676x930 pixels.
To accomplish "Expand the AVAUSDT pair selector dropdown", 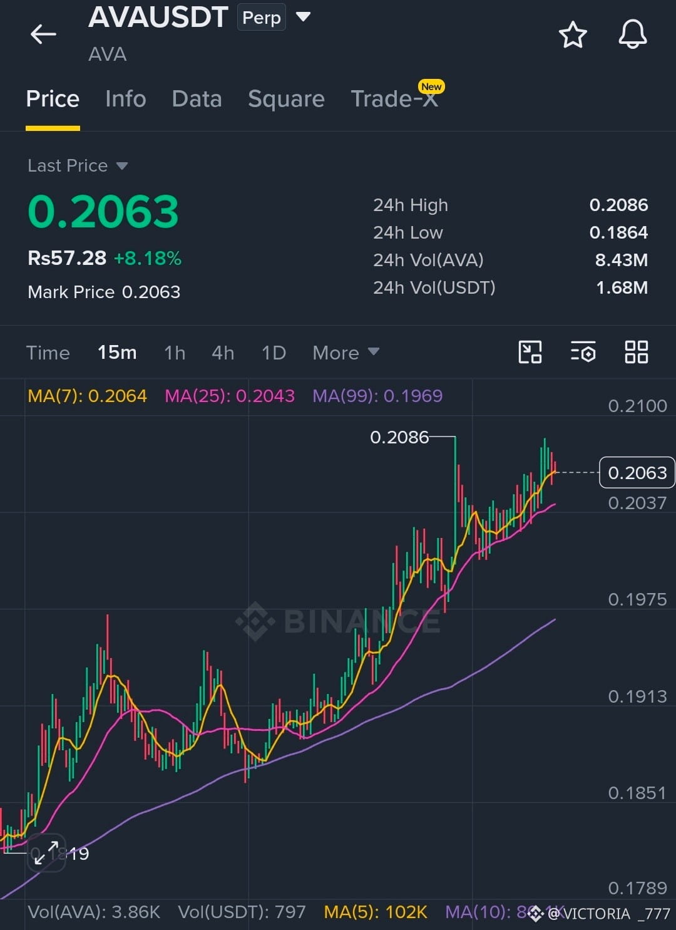I will pos(303,16).
